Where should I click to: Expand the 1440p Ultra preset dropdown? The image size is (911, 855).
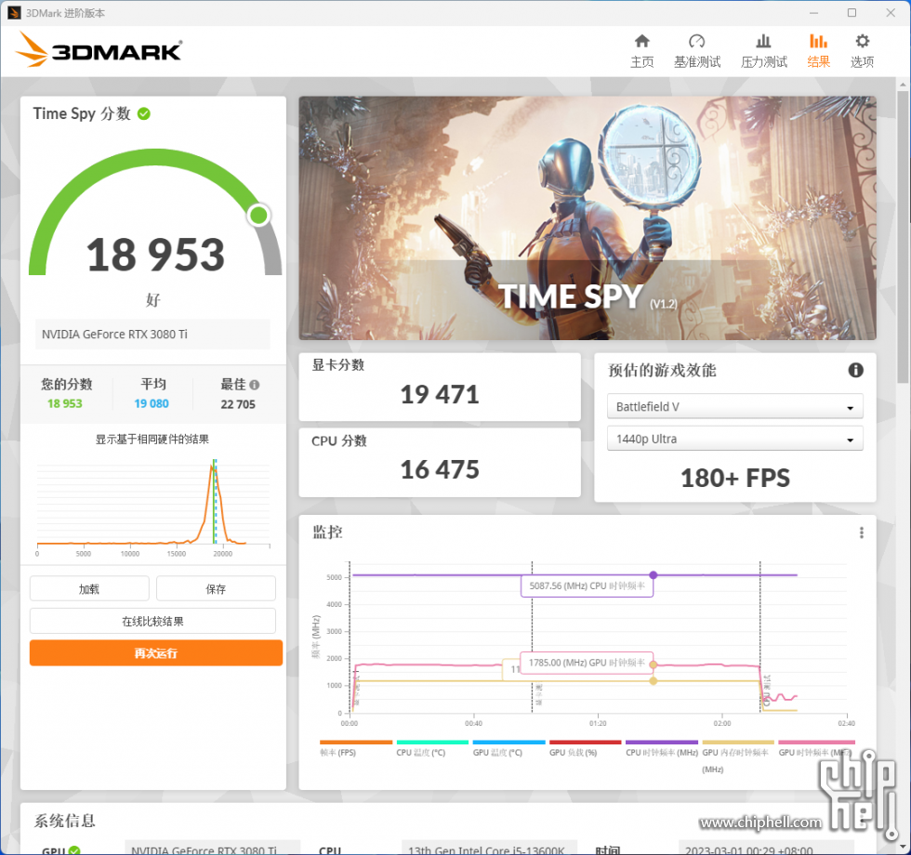point(735,439)
